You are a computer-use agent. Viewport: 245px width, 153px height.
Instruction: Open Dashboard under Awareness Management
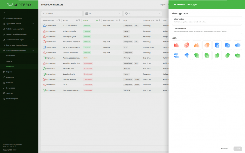click(x=11, y=56)
